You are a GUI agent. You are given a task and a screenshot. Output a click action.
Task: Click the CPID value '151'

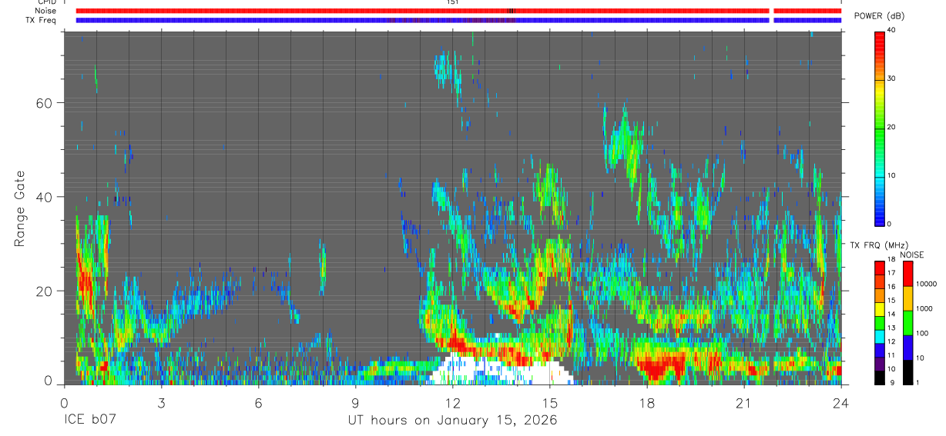click(x=452, y=2)
